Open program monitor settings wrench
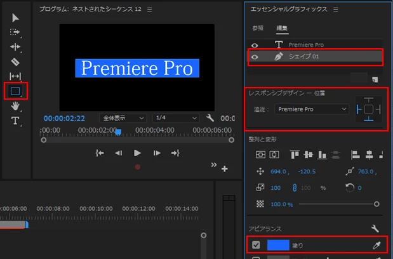The image size is (393, 259). point(210,117)
